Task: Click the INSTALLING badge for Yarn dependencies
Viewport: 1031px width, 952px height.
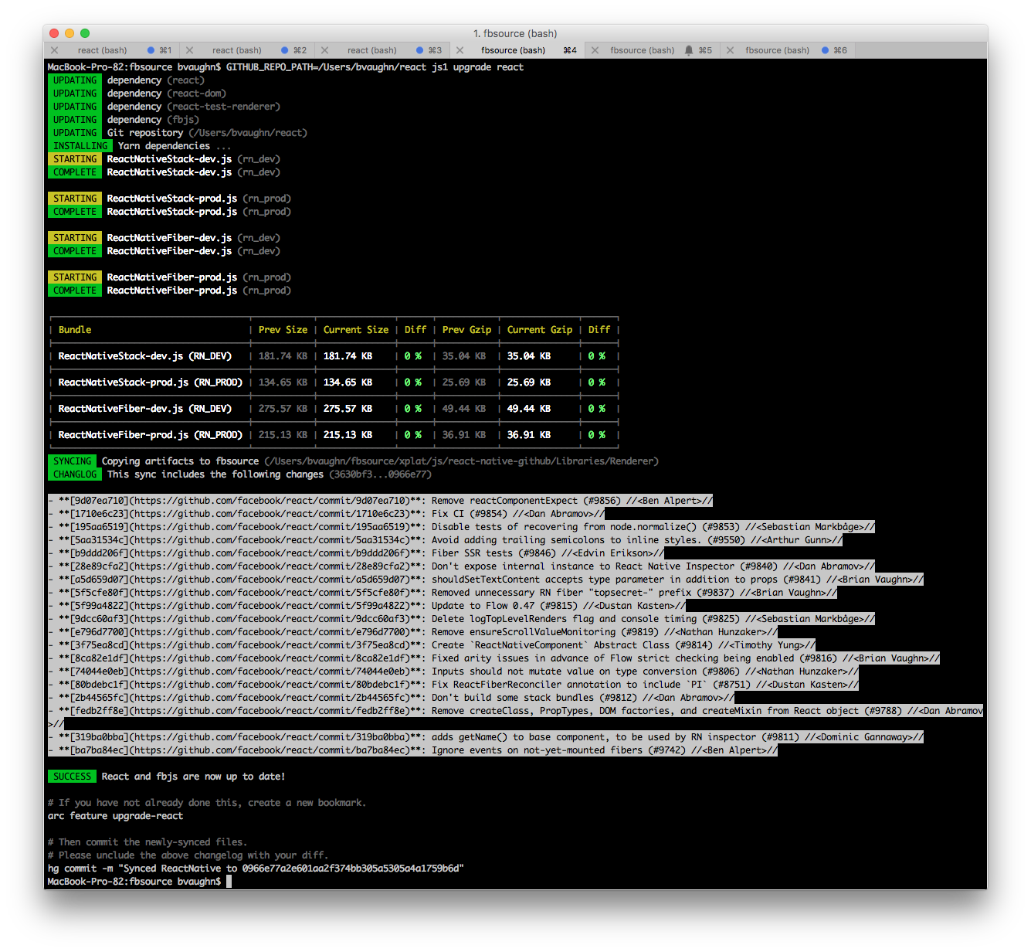Action: (x=80, y=146)
